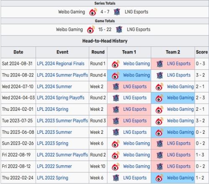Viewport: 209px width, 184px height.
Task: Click LNG Esports logo in 2023-06-08 row
Action: [x=116, y=132]
